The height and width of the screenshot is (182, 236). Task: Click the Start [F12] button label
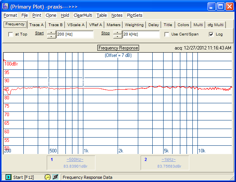tap(23, 177)
